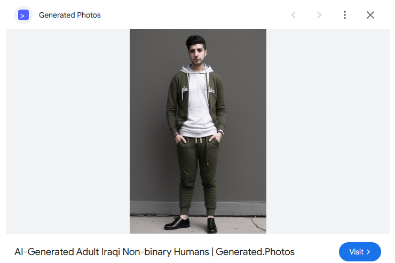Viewport: 395px width, 263px height.
Task: Dismiss the preview with the X icon
Action: [x=370, y=15]
